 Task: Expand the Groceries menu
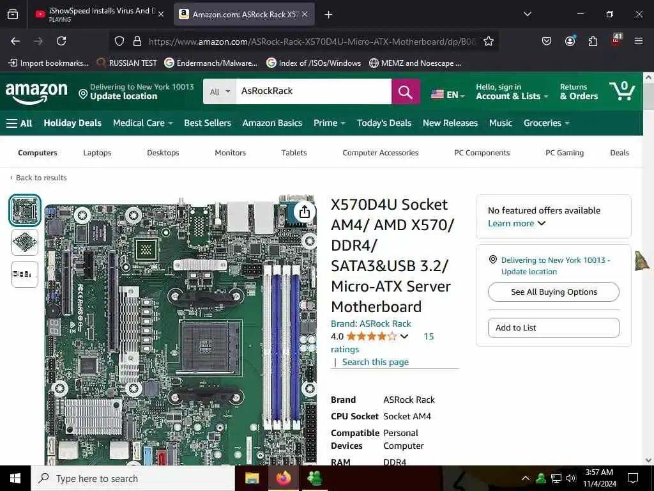point(546,123)
